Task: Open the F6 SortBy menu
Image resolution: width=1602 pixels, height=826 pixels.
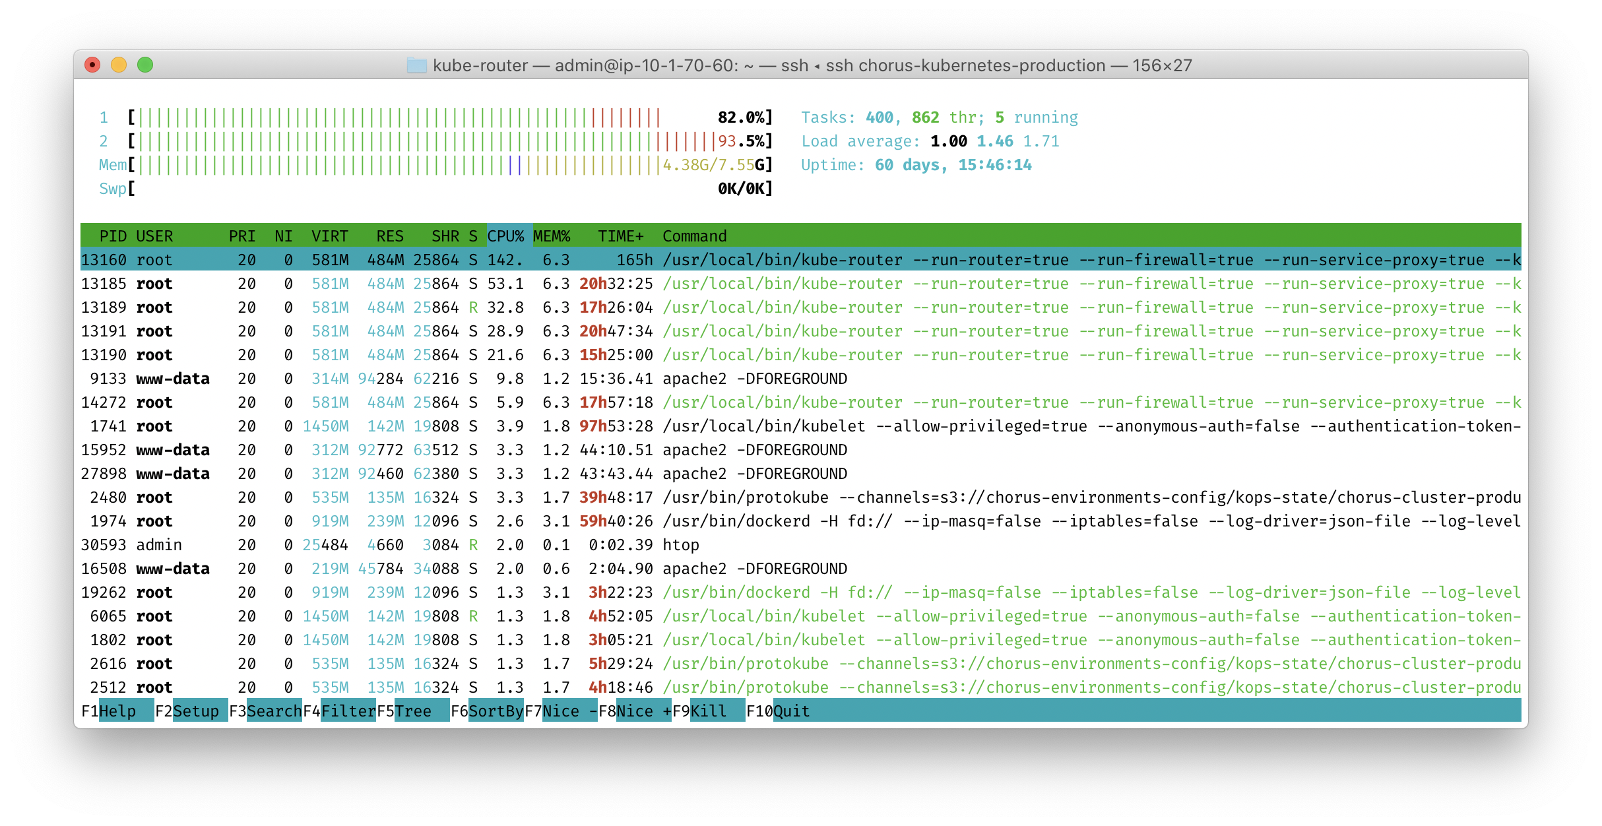Action: click(495, 711)
